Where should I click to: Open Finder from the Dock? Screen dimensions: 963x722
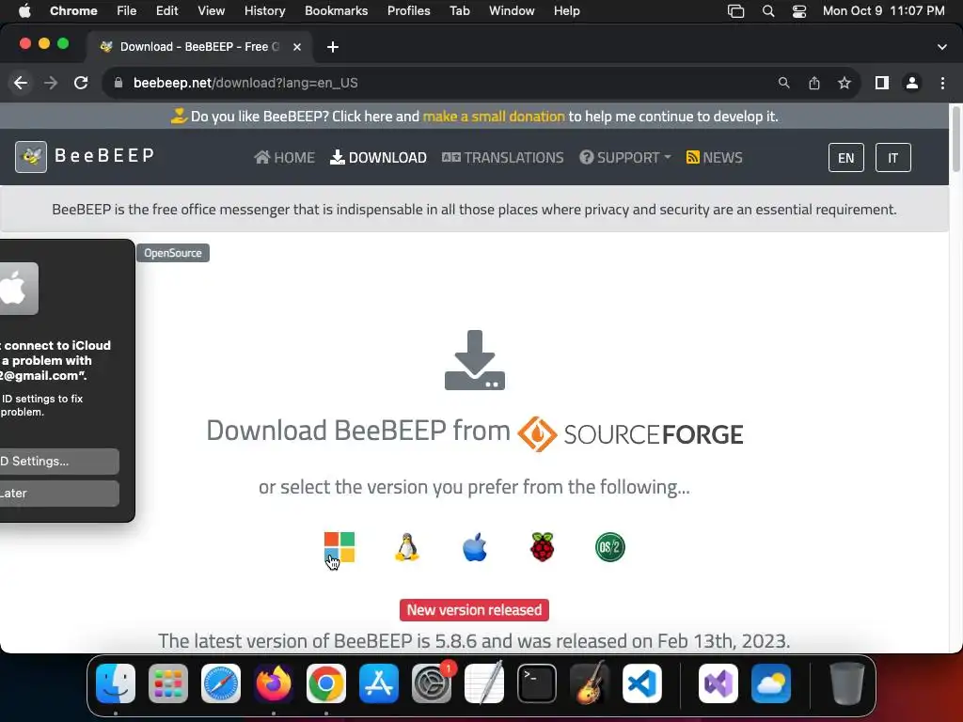click(116, 683)
